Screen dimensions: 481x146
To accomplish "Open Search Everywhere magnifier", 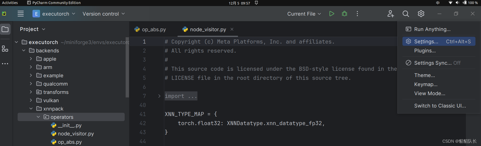I will click(406, 14).
